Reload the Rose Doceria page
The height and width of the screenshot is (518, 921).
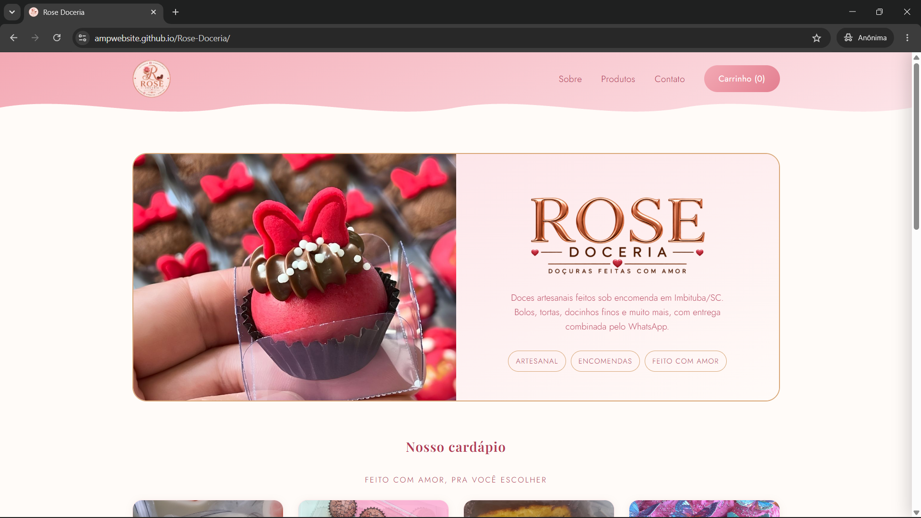pos(57,38)
